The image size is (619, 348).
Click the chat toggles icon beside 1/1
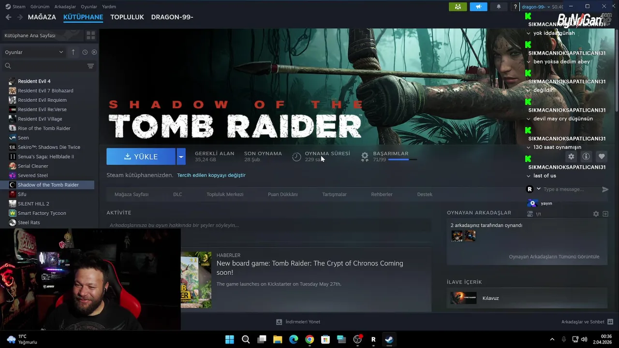tap(530, 214)
